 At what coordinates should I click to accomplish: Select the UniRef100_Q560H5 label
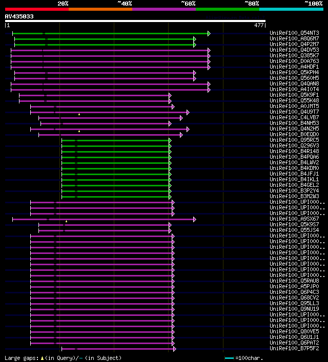[x=294, y=78]
